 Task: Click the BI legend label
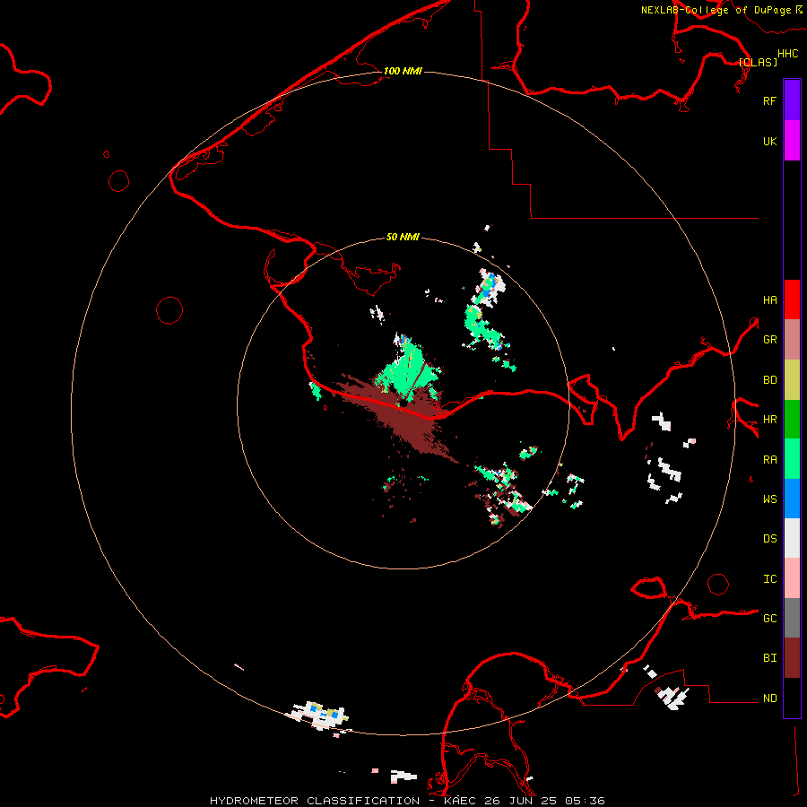[769, 658]
